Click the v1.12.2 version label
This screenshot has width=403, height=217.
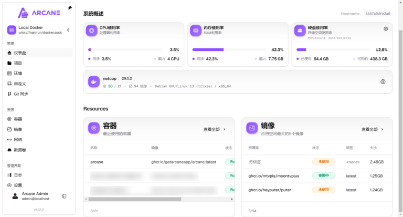point(39,210)
